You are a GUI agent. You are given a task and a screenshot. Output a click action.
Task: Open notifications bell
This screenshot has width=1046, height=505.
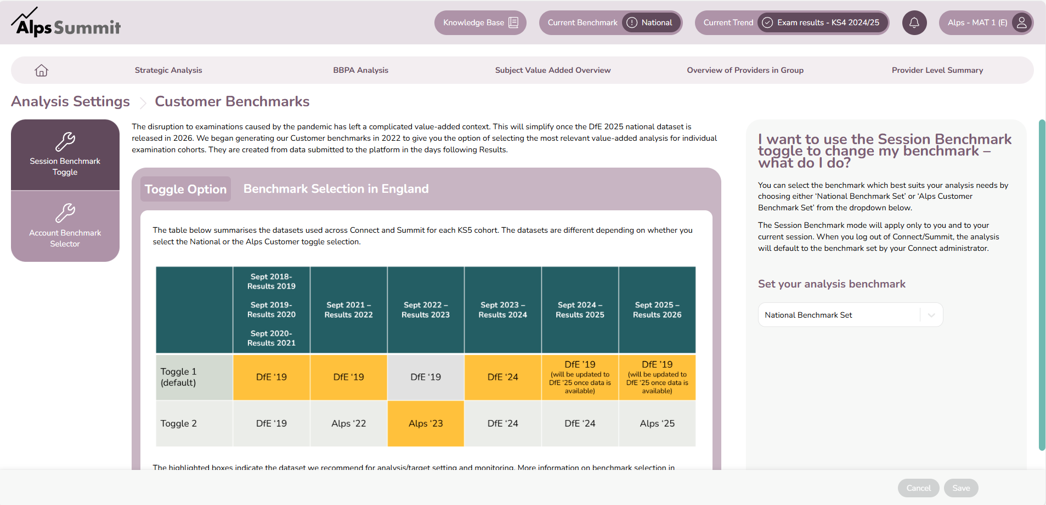point(914,22)
